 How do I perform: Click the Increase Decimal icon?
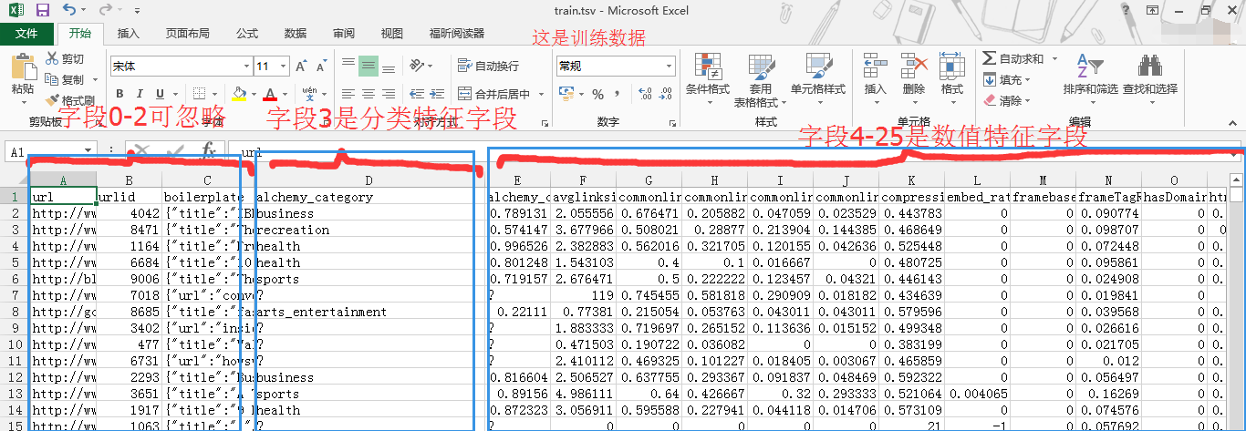[x=645, y=94]
